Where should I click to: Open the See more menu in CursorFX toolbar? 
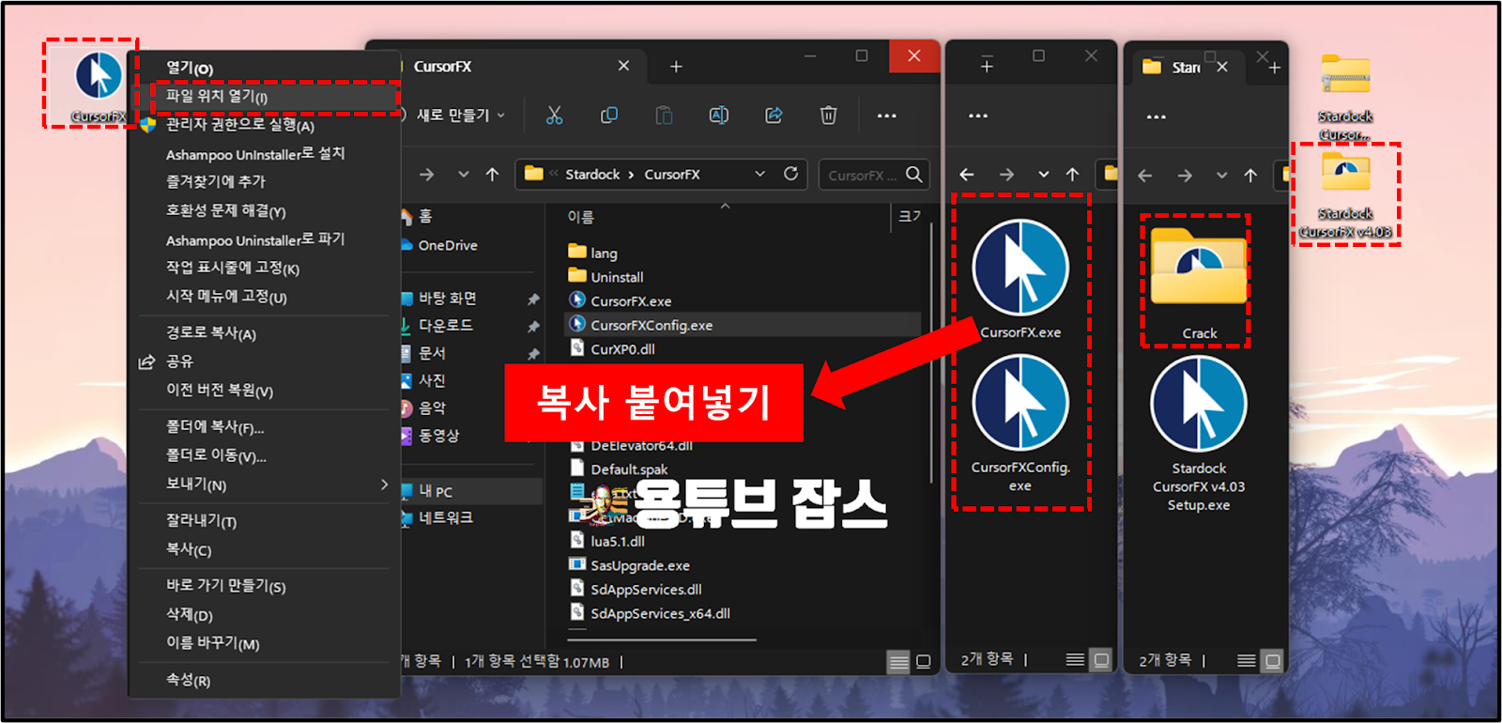(886, 115)
